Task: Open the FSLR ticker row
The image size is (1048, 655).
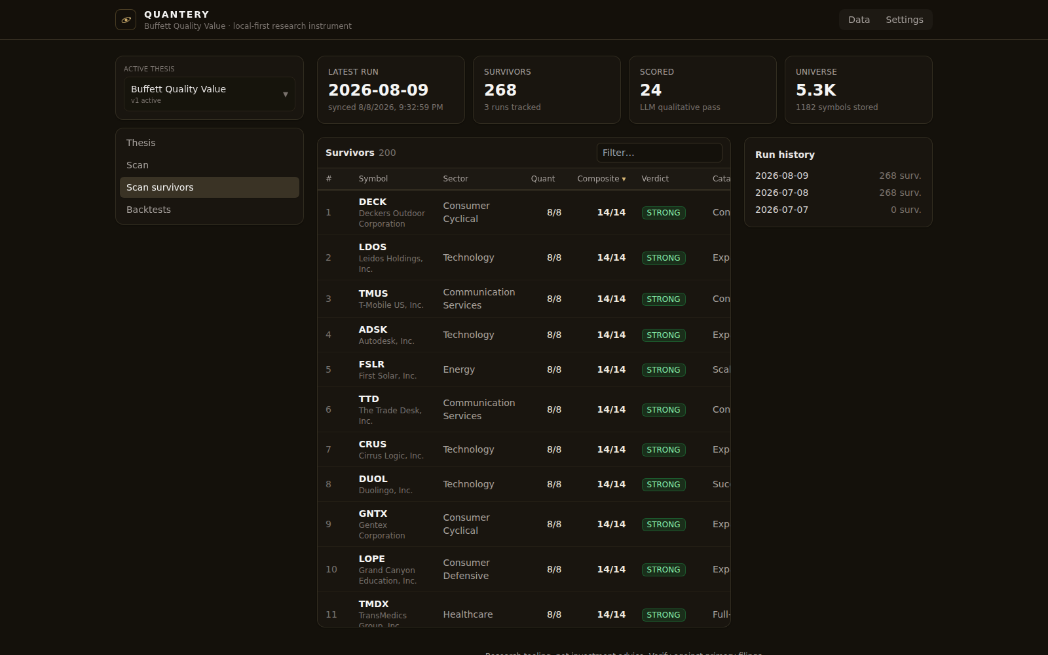Action: coord(523,369)
